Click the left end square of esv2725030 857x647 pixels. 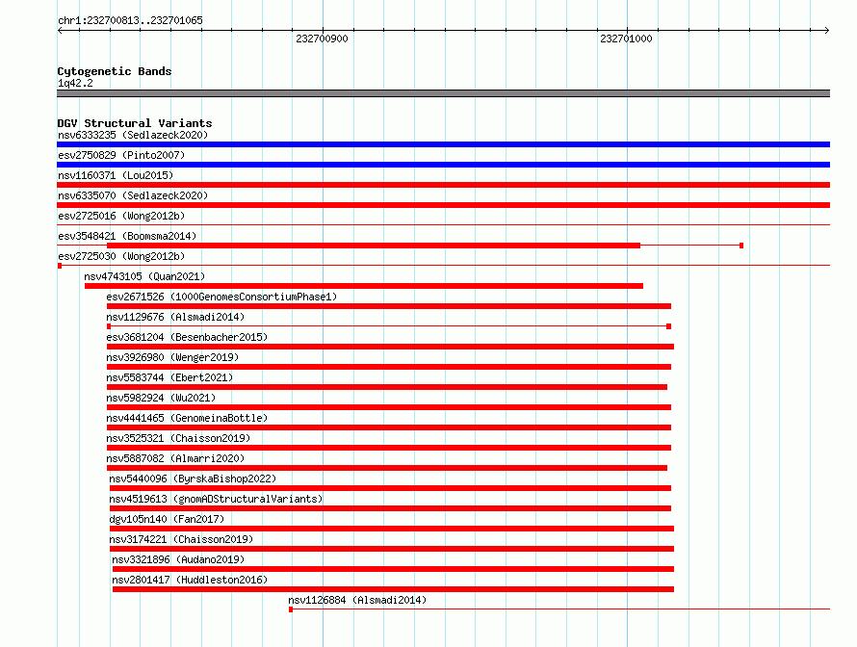[60, 266]
